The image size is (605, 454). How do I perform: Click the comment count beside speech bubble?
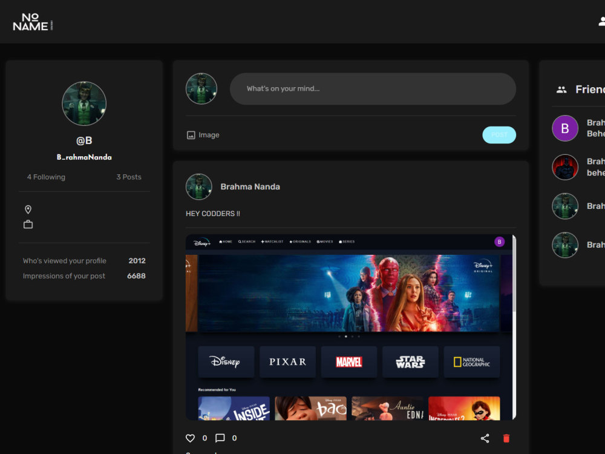click(x=234, y=438)
